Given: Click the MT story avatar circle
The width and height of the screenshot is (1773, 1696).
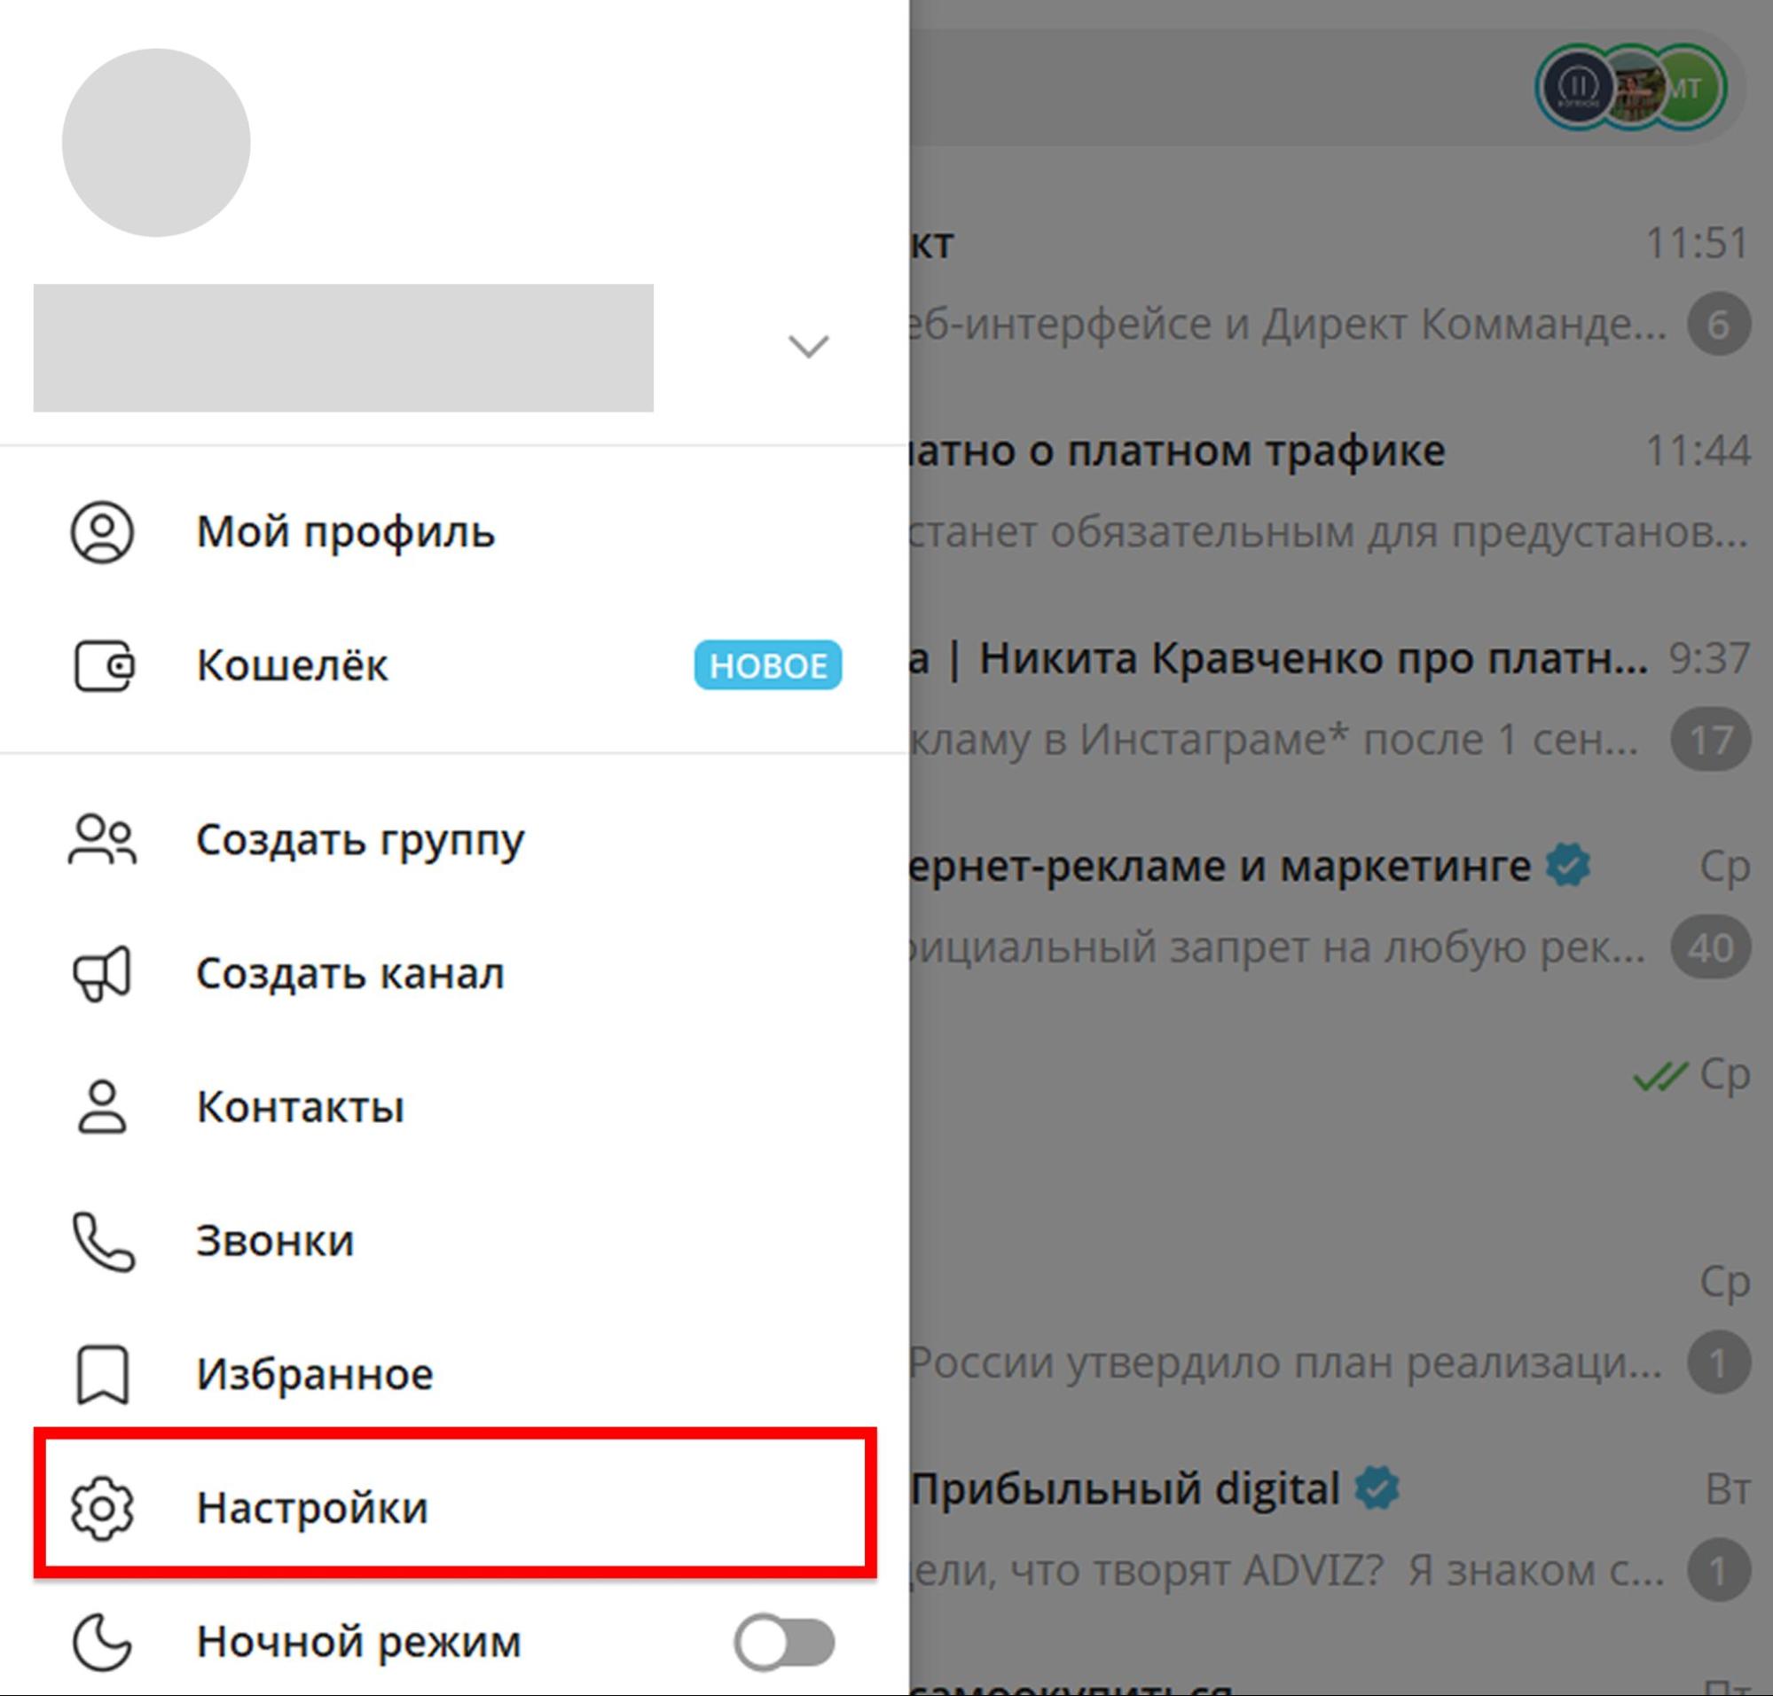Looking at the screenshot, I should (1689, 89).
